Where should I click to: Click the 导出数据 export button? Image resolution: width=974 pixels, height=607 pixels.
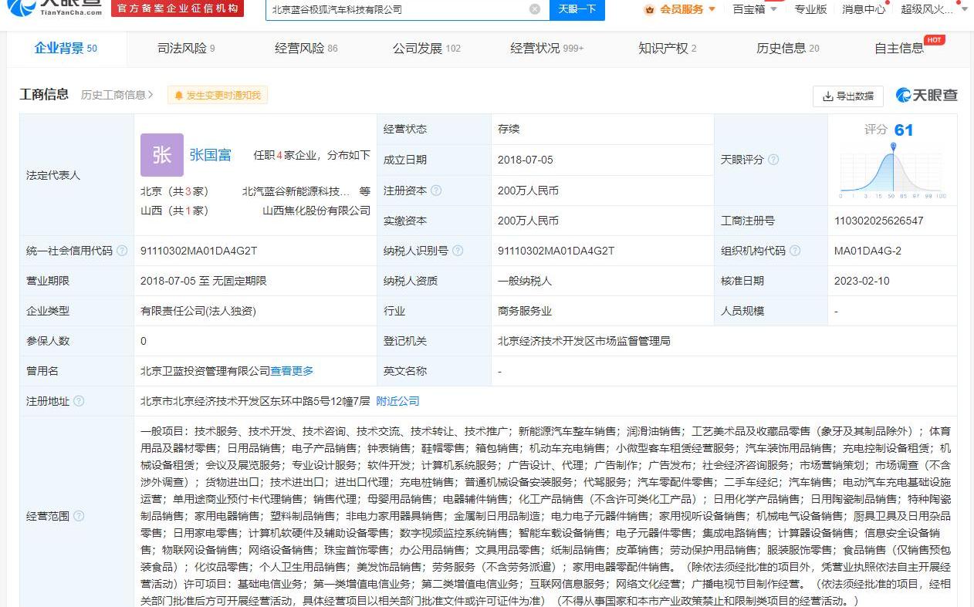[x=848, y=96]
